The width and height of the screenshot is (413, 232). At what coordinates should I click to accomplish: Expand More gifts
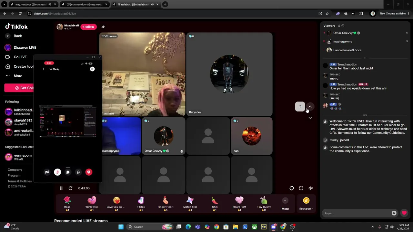[285, 204]
